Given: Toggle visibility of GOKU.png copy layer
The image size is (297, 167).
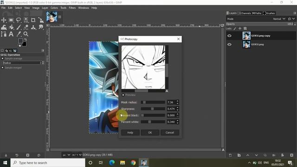Looking at the screenshot, I should pyautogui.click(x=229, y=36).
